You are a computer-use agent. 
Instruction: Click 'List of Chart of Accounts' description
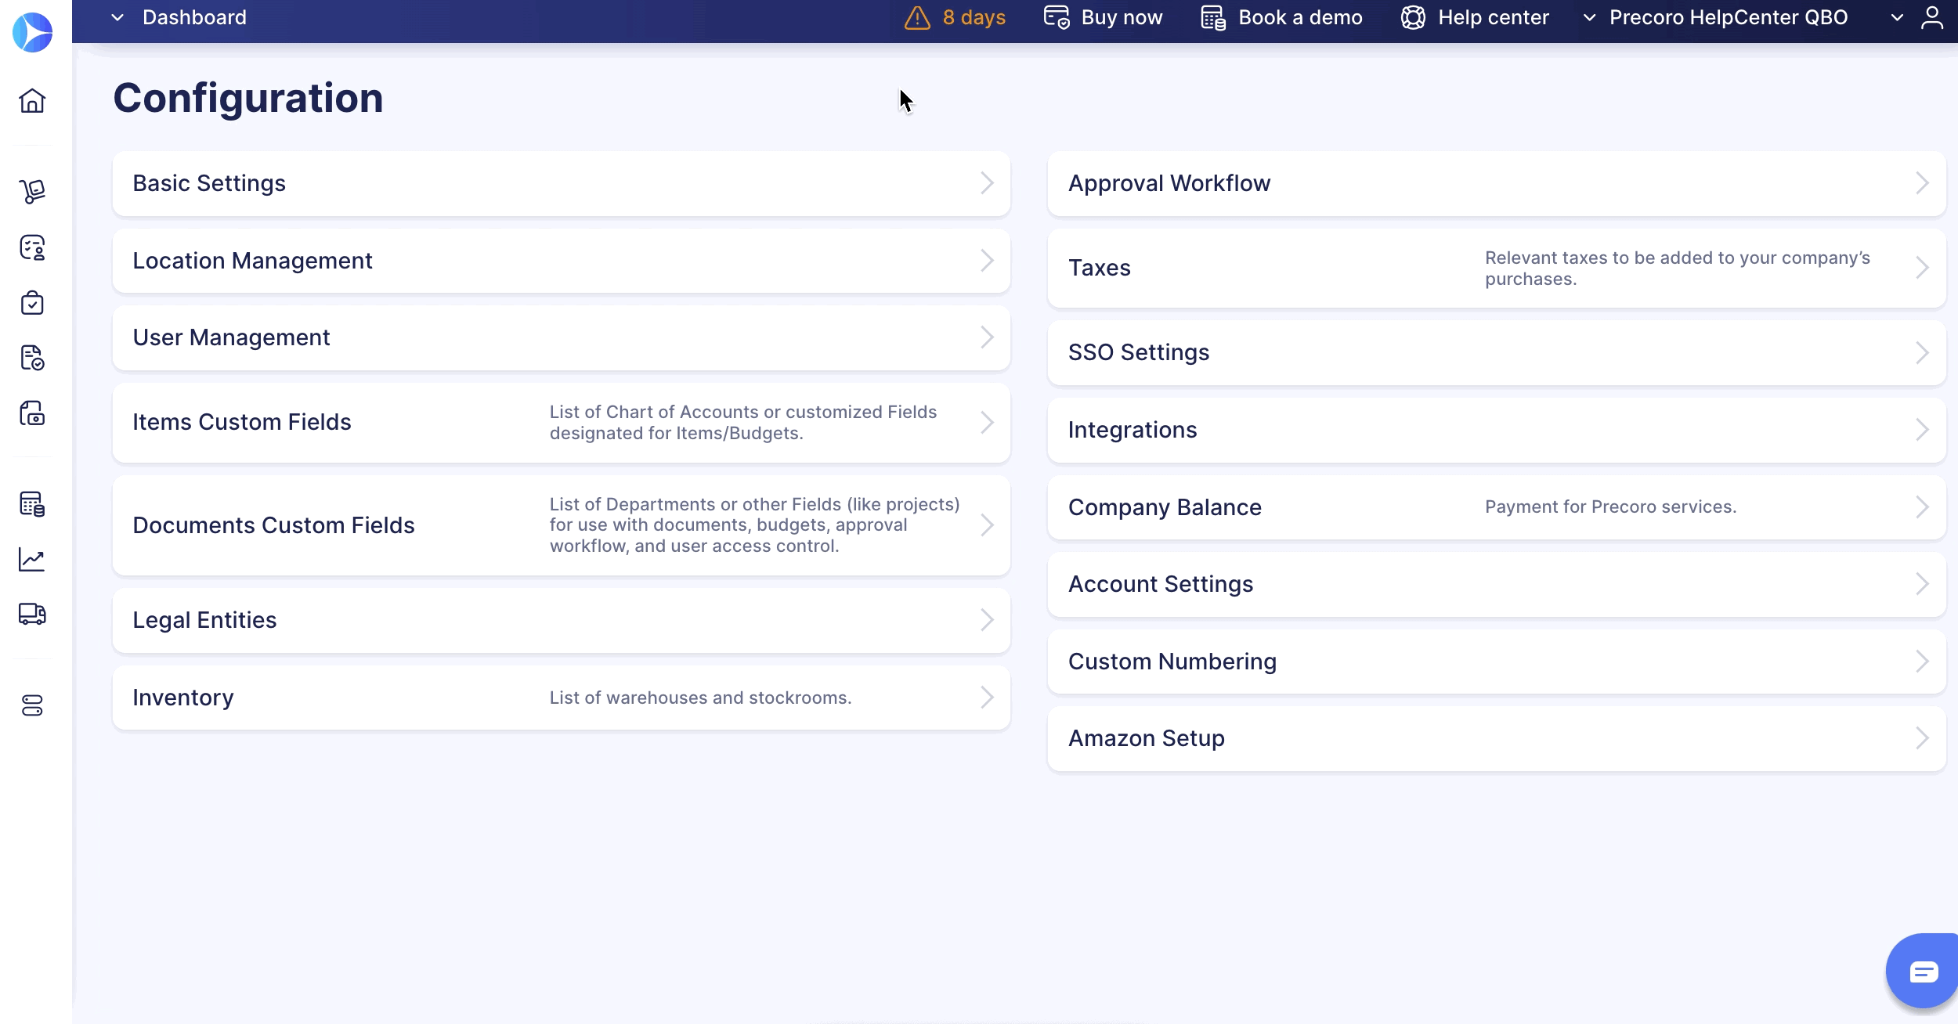[x=743, y=423]
